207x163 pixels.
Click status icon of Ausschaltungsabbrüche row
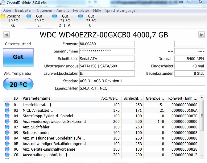pos(7,155)
